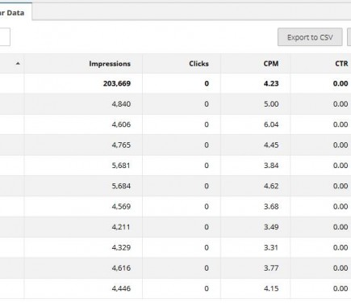Screen dimensions: 351x303
Task: Click CTR value in the 4,446 row
Action: click(x=341, y=288)
